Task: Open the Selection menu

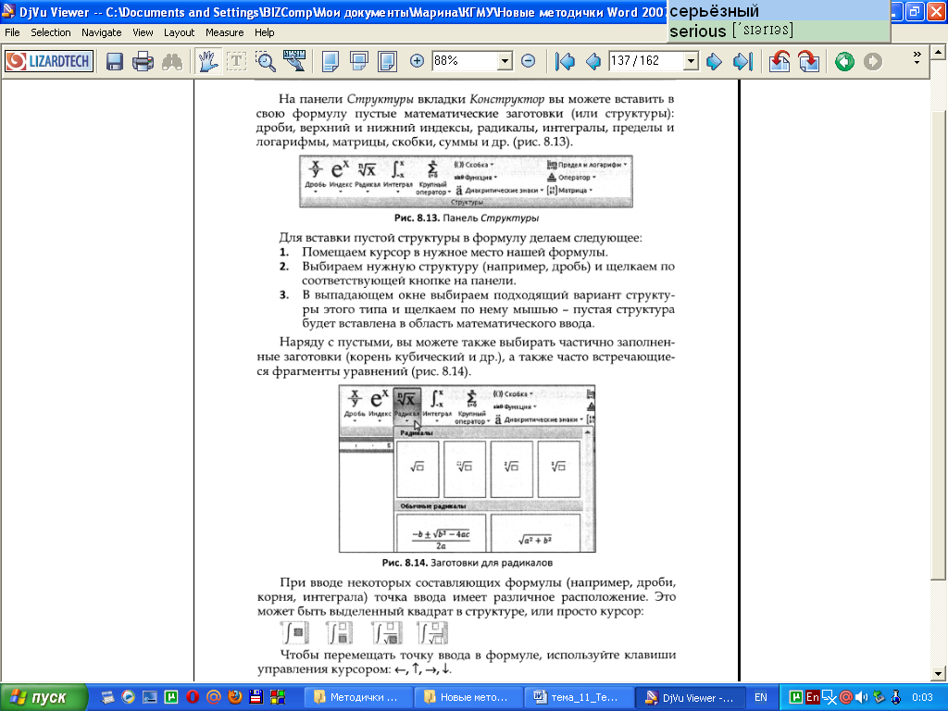Action: point(51,32)
